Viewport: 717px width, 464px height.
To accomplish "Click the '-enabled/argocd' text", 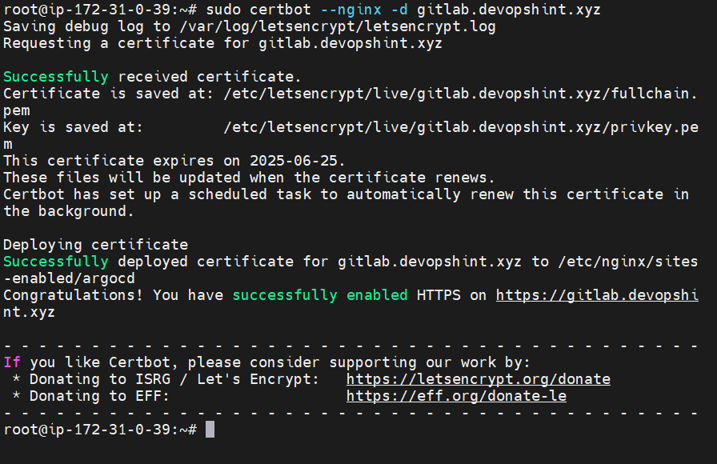I will (69, 279).
